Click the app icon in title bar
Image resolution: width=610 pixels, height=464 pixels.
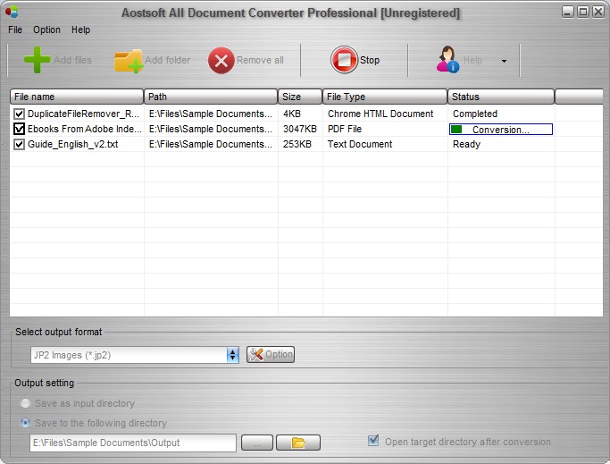coord(12,13)
